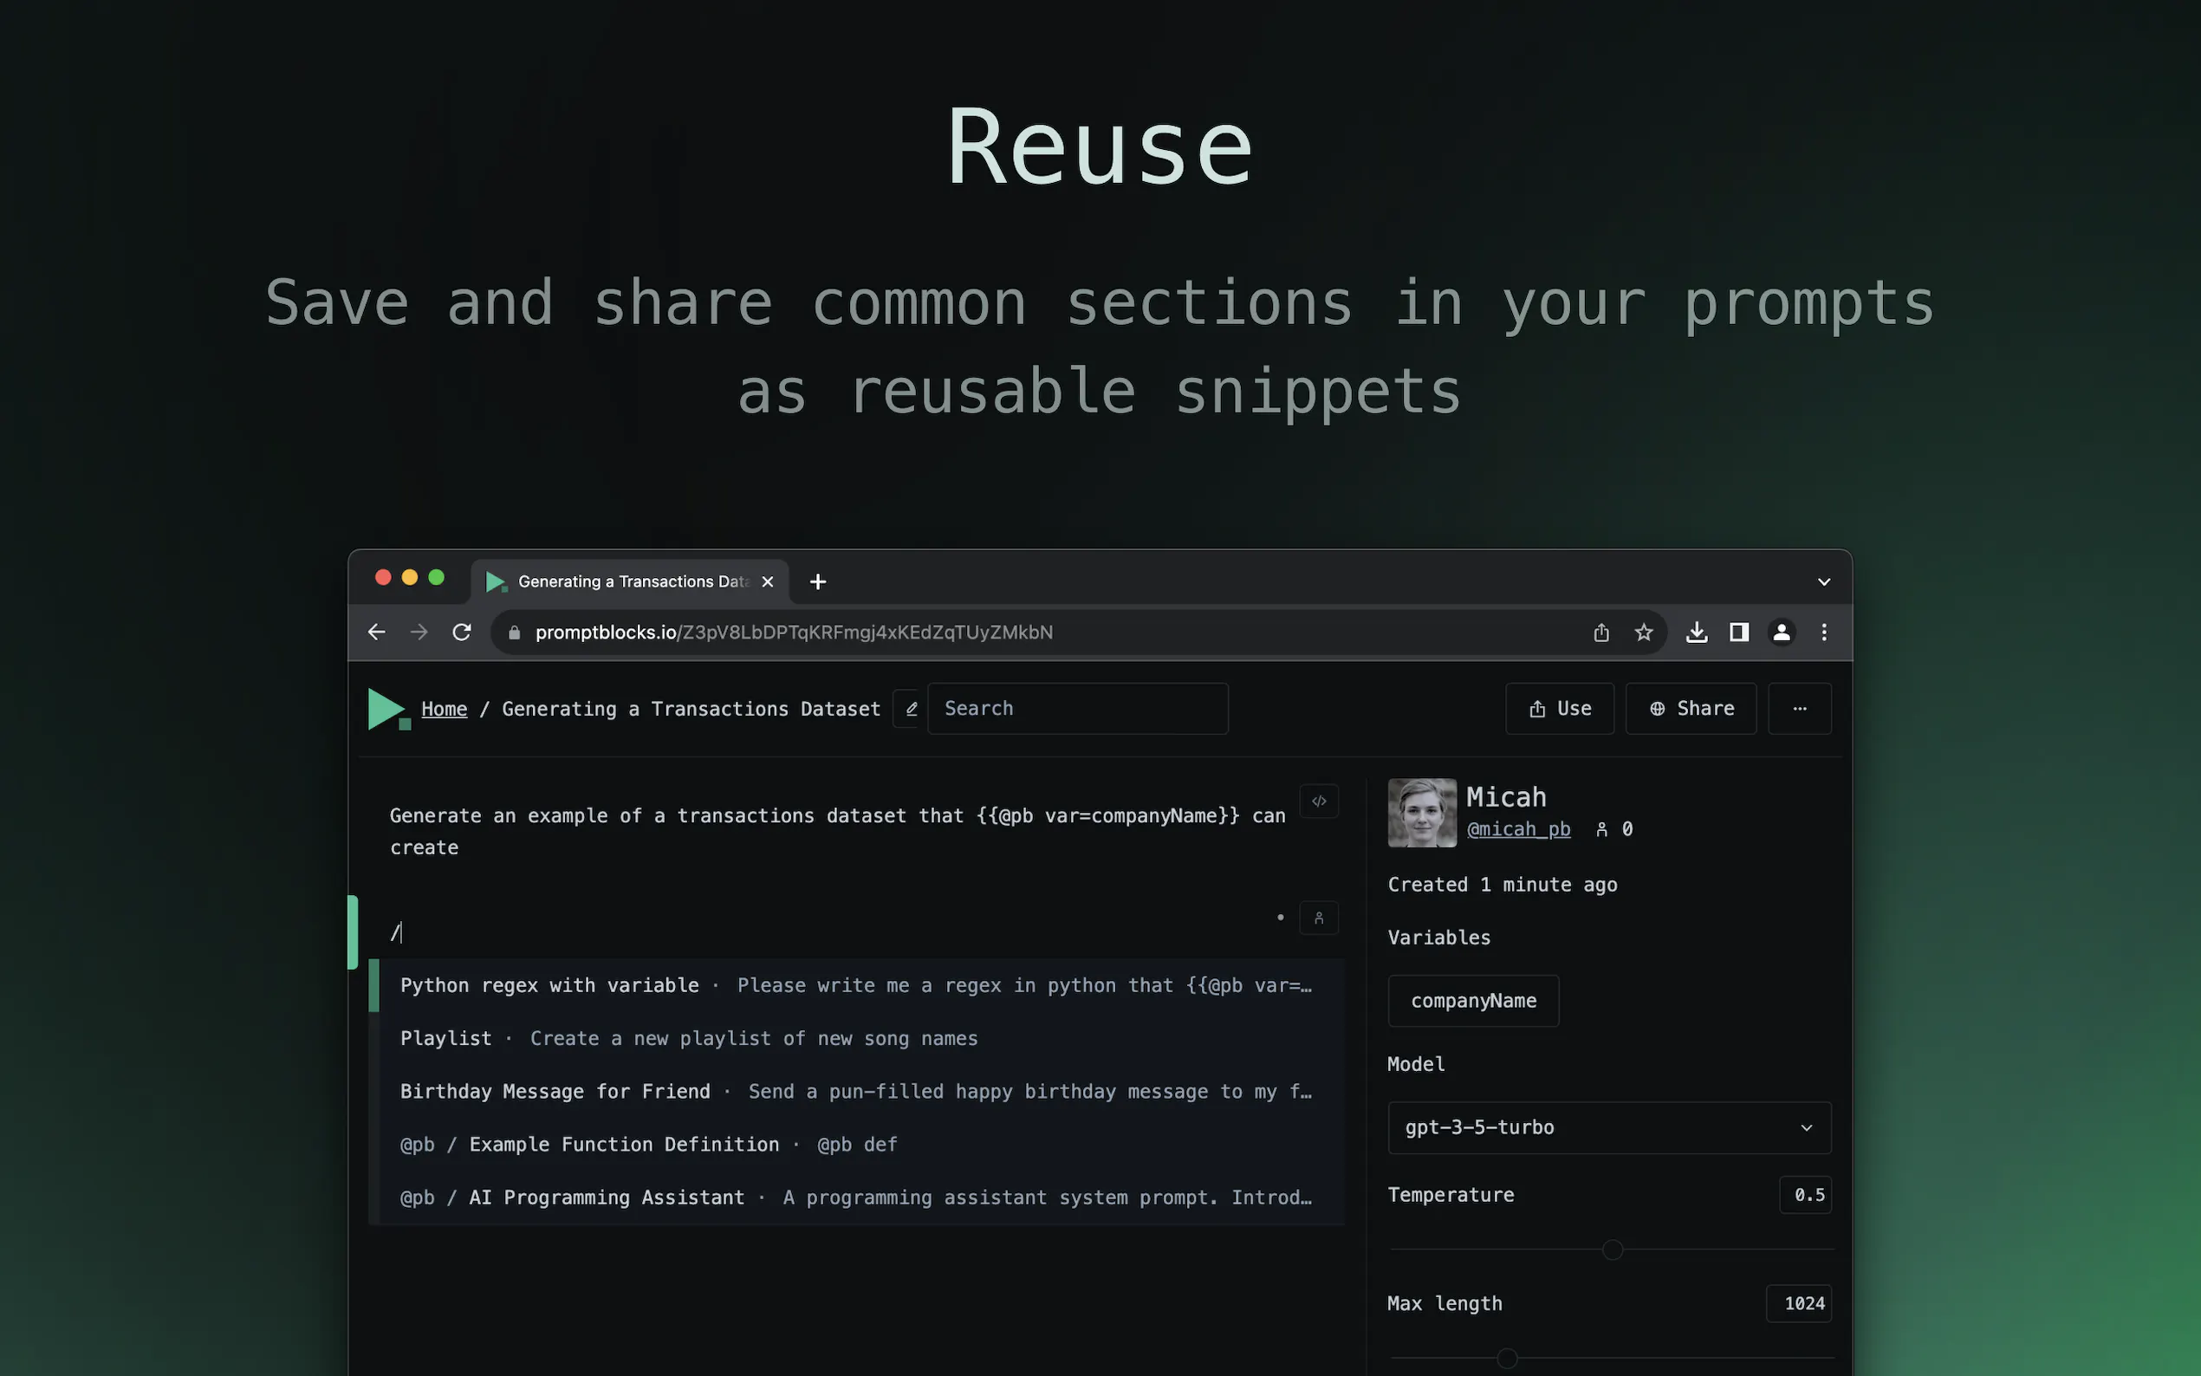Click the Share button
2201x1376 pixels.
point(1691,709)
